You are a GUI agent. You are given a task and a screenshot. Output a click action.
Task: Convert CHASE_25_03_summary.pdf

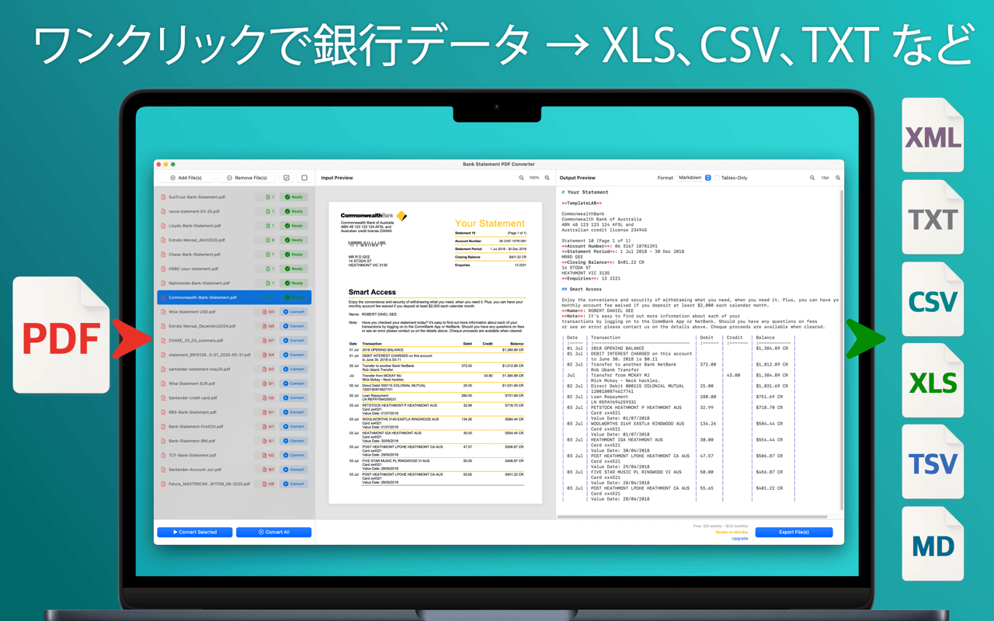pyautogui.click(x=294, y=340)
